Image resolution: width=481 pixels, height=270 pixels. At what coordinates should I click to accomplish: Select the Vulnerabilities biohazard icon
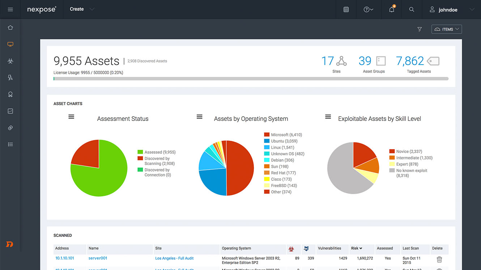tap(10, 61)
